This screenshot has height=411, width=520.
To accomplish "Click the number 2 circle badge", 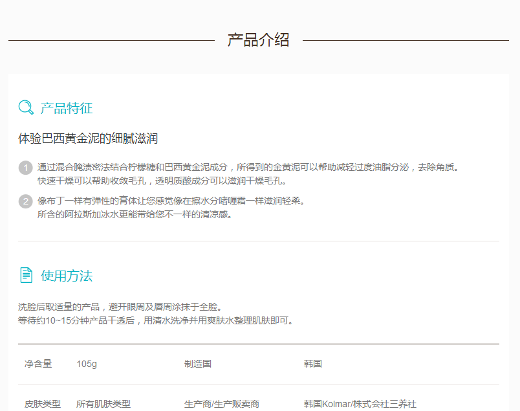I will (25, 201).
